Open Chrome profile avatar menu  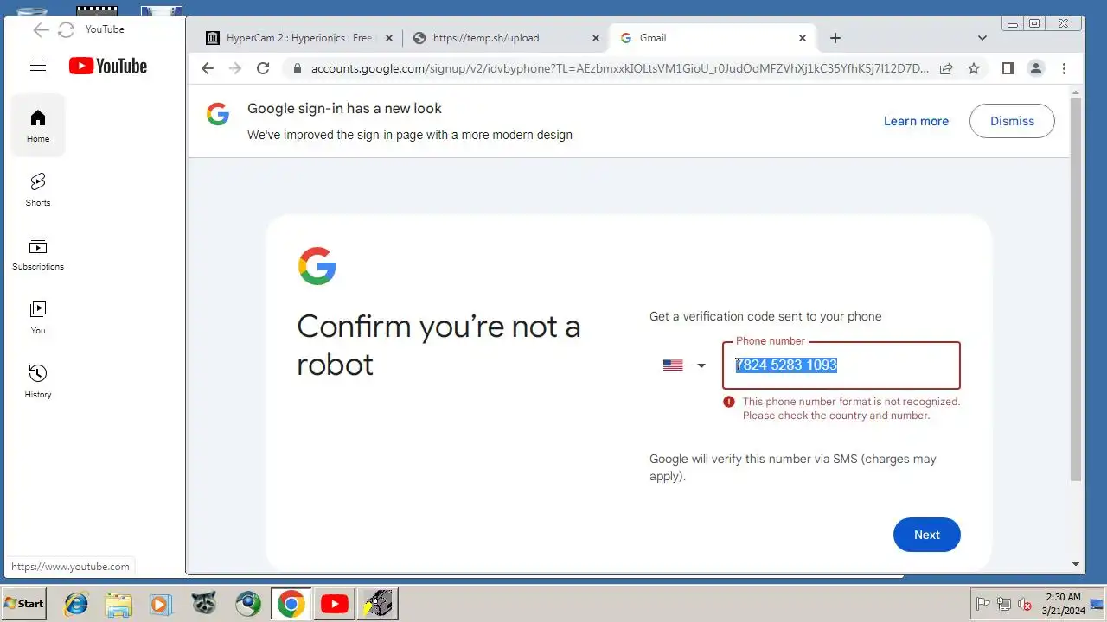click(1035, 68)
